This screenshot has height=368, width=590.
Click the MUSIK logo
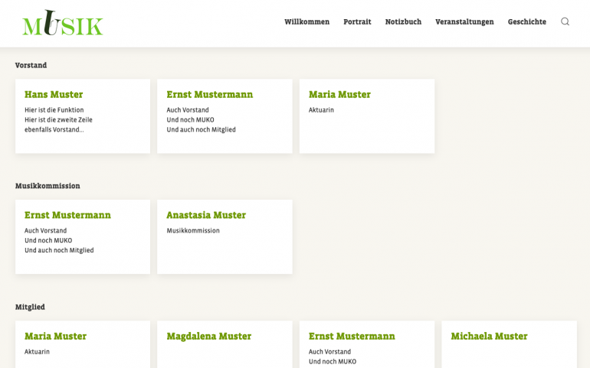coord(63,22)
